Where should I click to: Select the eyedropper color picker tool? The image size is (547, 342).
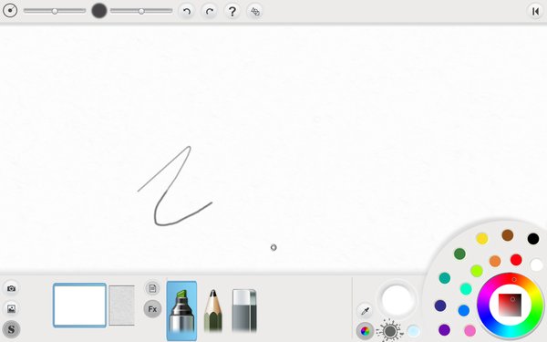coord(366,310)
